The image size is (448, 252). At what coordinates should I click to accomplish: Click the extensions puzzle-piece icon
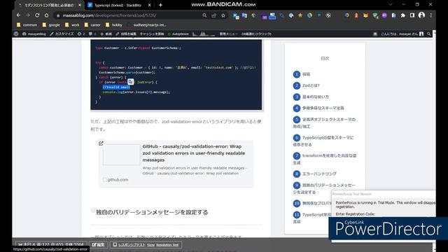[x=403, y=15]
